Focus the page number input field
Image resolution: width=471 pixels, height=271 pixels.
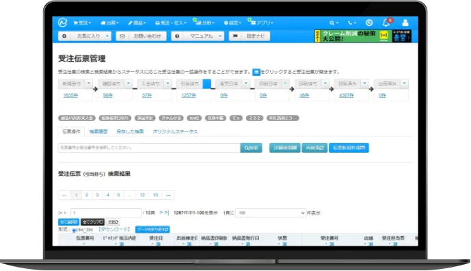click(x=106, y=213)
